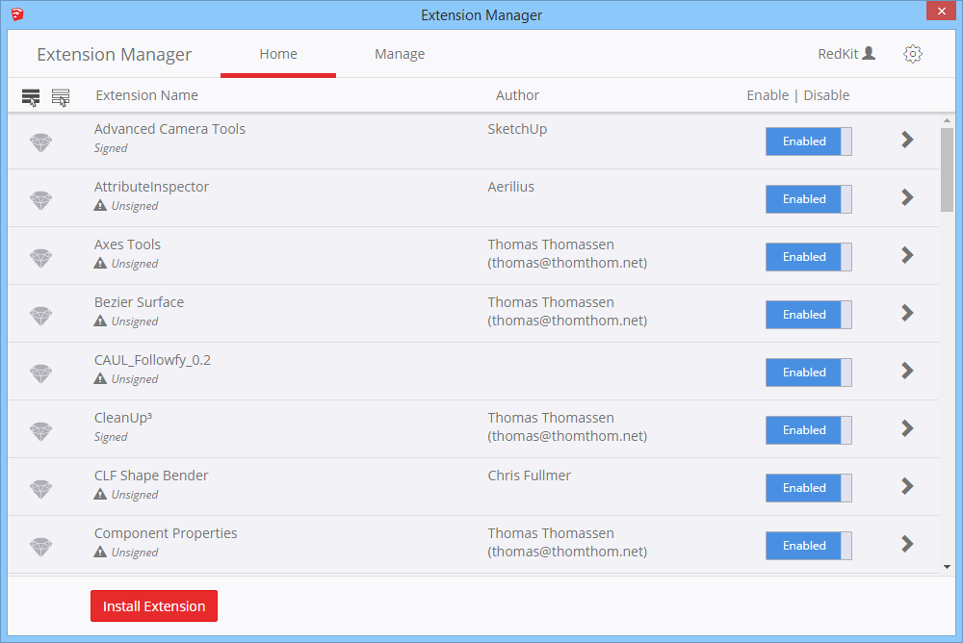
Task: Select the CAUL_Followfy_0.2 extension name
Action: tap(152, 360)
